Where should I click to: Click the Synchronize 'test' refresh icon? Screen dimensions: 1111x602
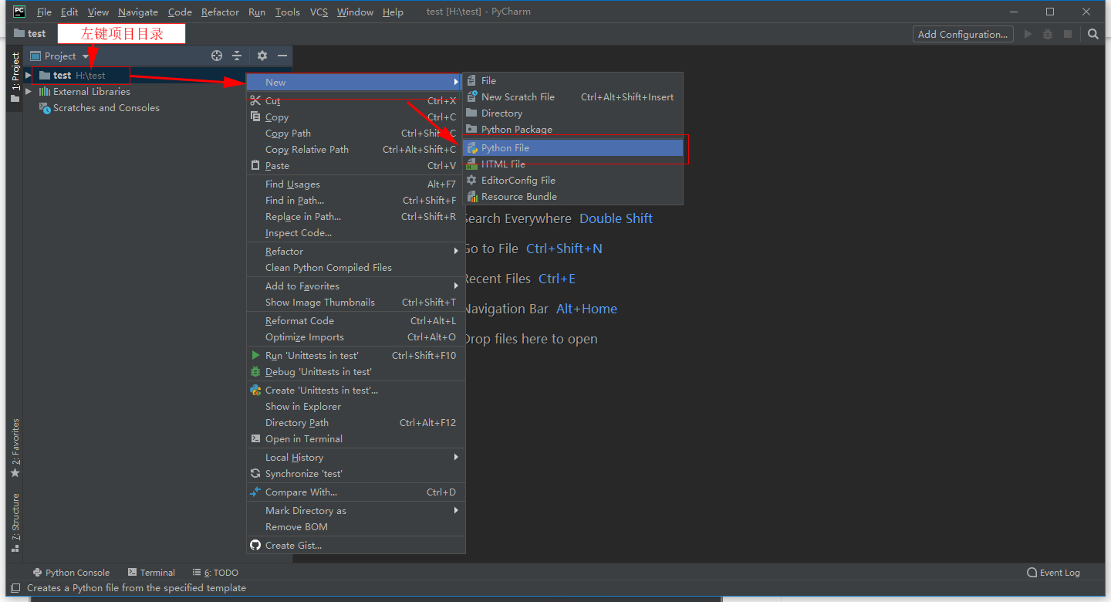click(x=255, y=473)
